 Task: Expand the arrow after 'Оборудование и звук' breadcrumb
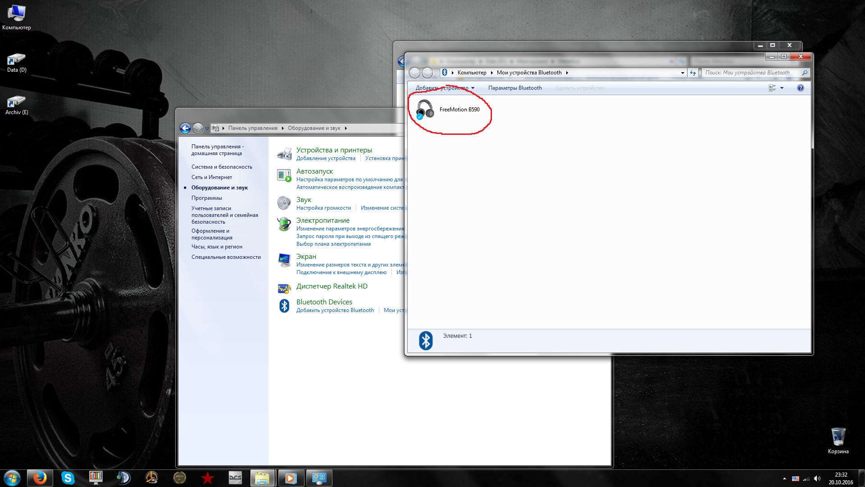346,128
